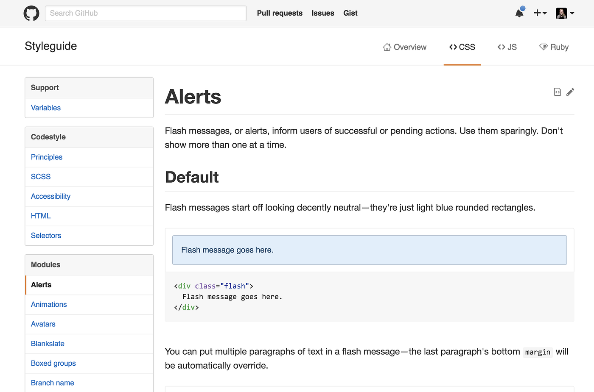Open Pull requests in top navigation

tap(280, 13)
